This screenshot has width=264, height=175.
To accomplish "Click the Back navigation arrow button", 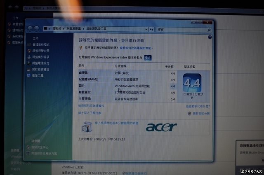I will tap(30, 29).
